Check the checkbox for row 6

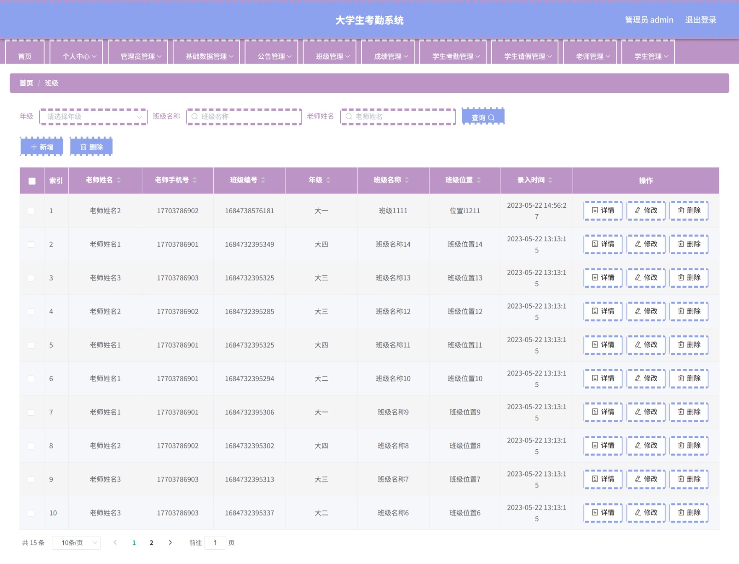(x=31, y=379)
